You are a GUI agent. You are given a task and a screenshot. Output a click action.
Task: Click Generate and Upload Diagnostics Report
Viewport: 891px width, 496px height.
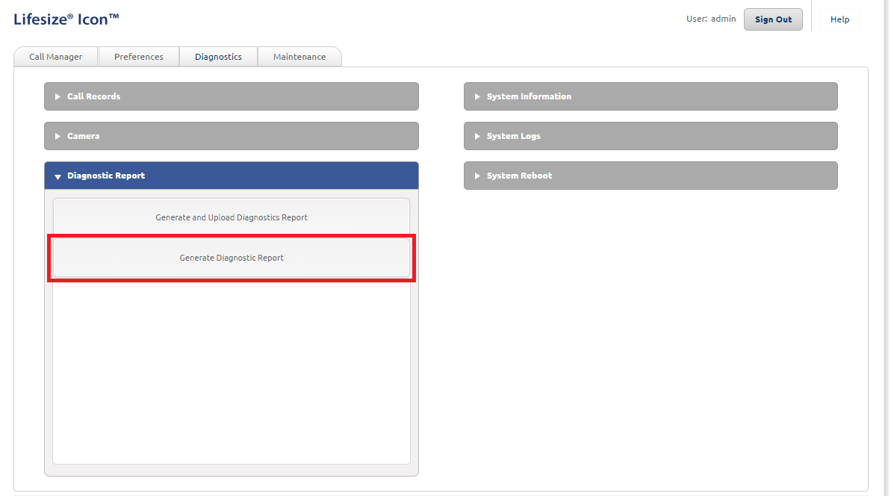[x=232, y=217]
